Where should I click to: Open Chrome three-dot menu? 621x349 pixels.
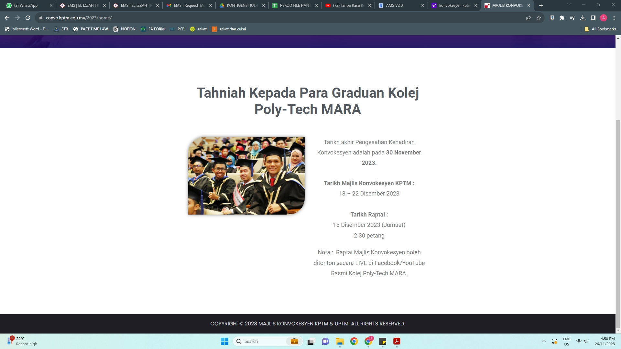614,18
